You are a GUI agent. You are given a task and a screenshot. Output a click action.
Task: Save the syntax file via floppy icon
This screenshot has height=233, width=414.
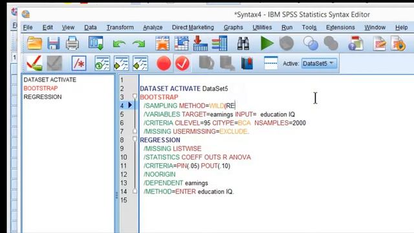53,43
